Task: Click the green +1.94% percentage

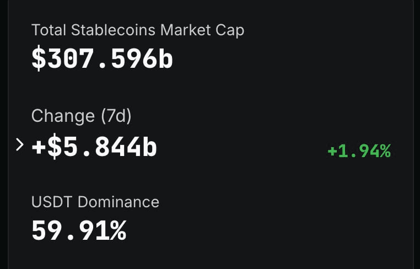Action: [359, 151]
